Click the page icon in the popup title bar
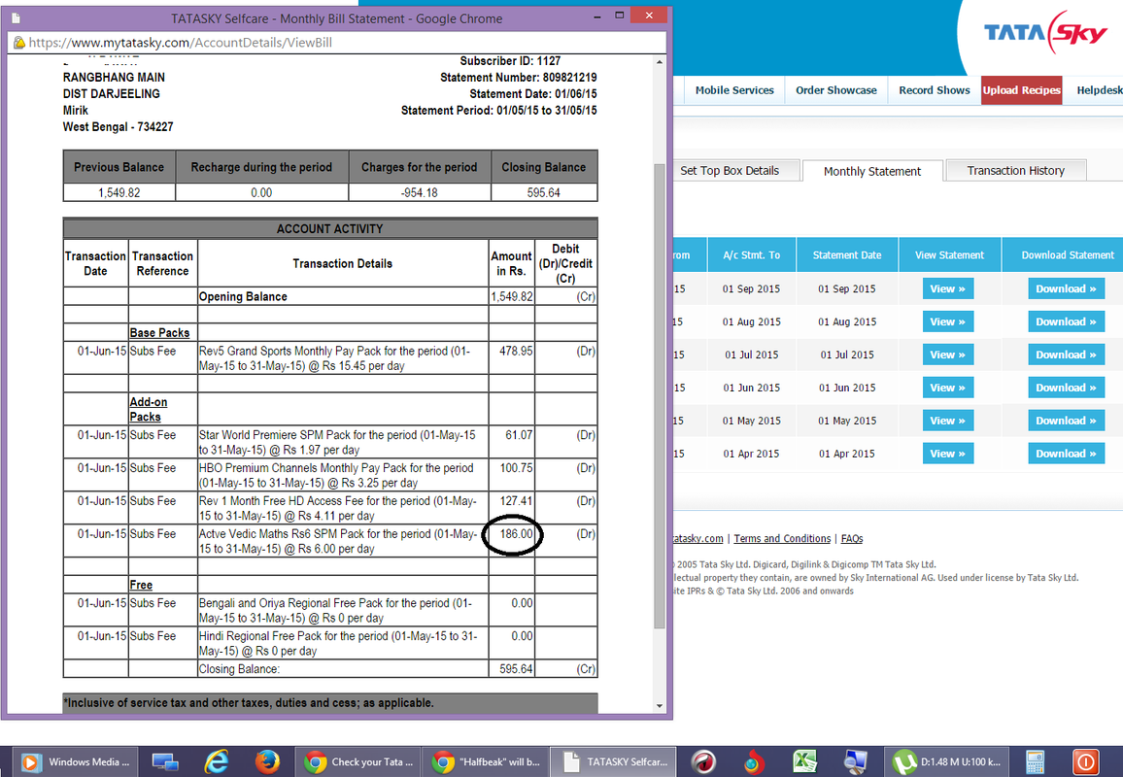Viewport: 1123px width, 777px height. point(17,17)
